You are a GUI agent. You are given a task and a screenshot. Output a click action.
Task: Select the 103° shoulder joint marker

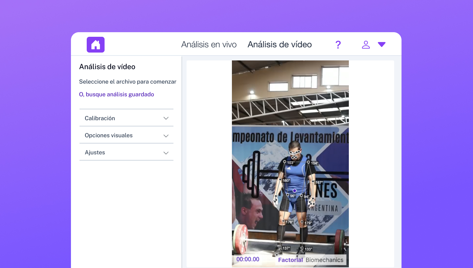(285, 162)
